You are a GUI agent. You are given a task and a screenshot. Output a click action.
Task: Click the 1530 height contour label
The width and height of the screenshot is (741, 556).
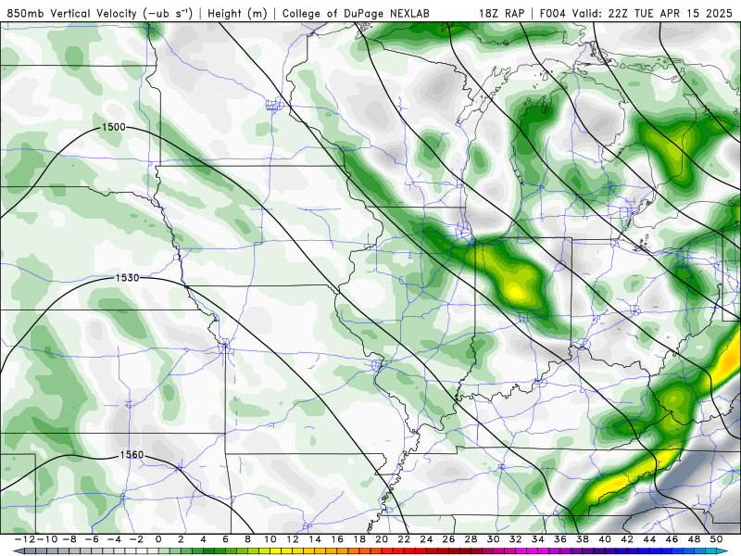128,277
